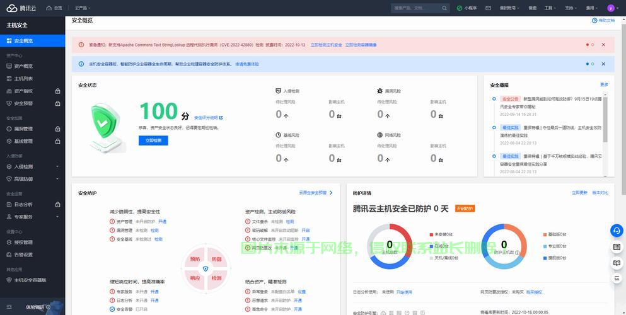Collapse sidebar using bottom-left menu icon

[9, 307]
